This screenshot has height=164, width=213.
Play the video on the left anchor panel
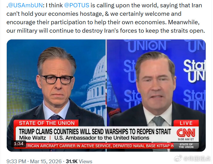(56, 81)
